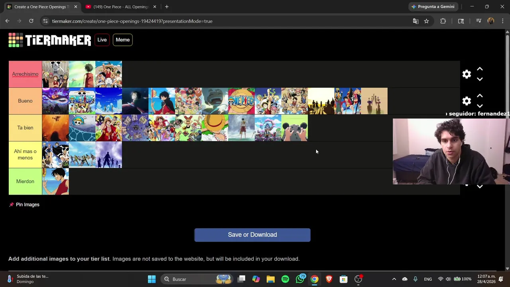The image size is (510, 287).
Task: Open media controls music-note icon
Action: pos(479,21)
